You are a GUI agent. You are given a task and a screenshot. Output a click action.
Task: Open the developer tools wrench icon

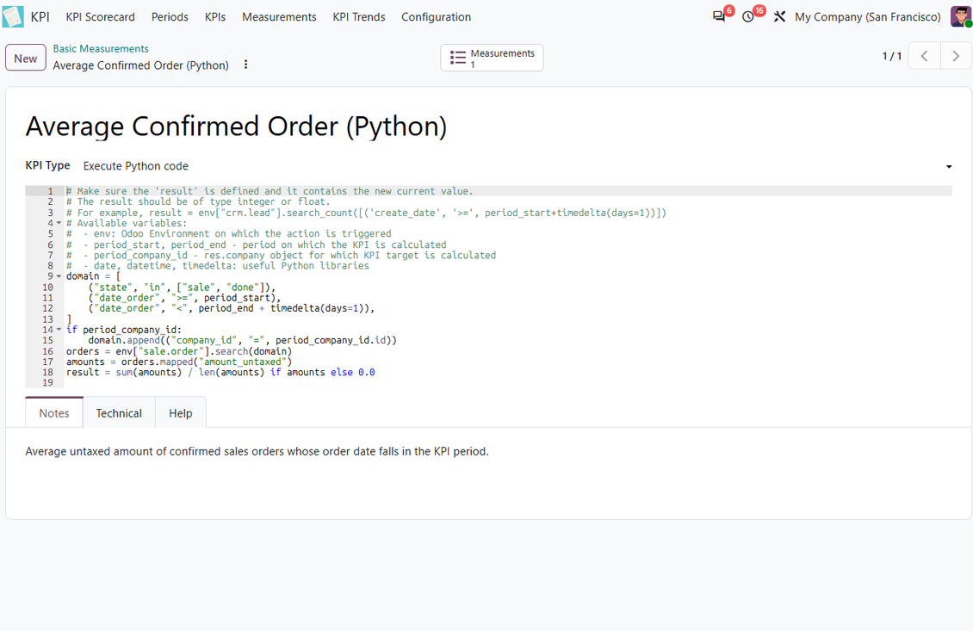pyautogui.click(x=779, y=16)
